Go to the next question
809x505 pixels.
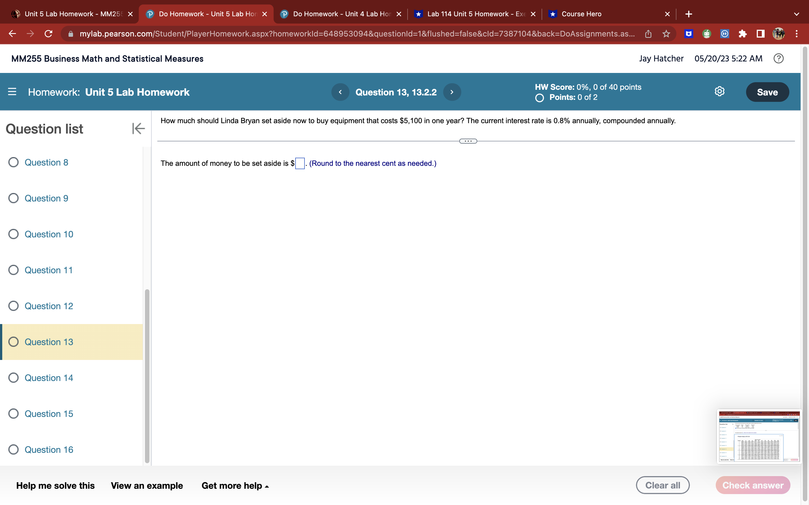pyautogui.click(x=452, y=92)
